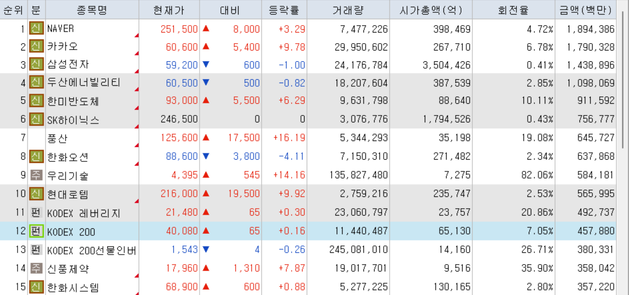Image resolution: width=629 pixels, height=295 pixels.
Task: Click the red up arrow in NAVER row
Action: [x=206, y=28]
